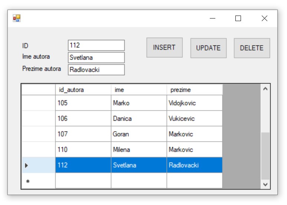
Task: Select cell with name Danica
Action: coord(138,119)
